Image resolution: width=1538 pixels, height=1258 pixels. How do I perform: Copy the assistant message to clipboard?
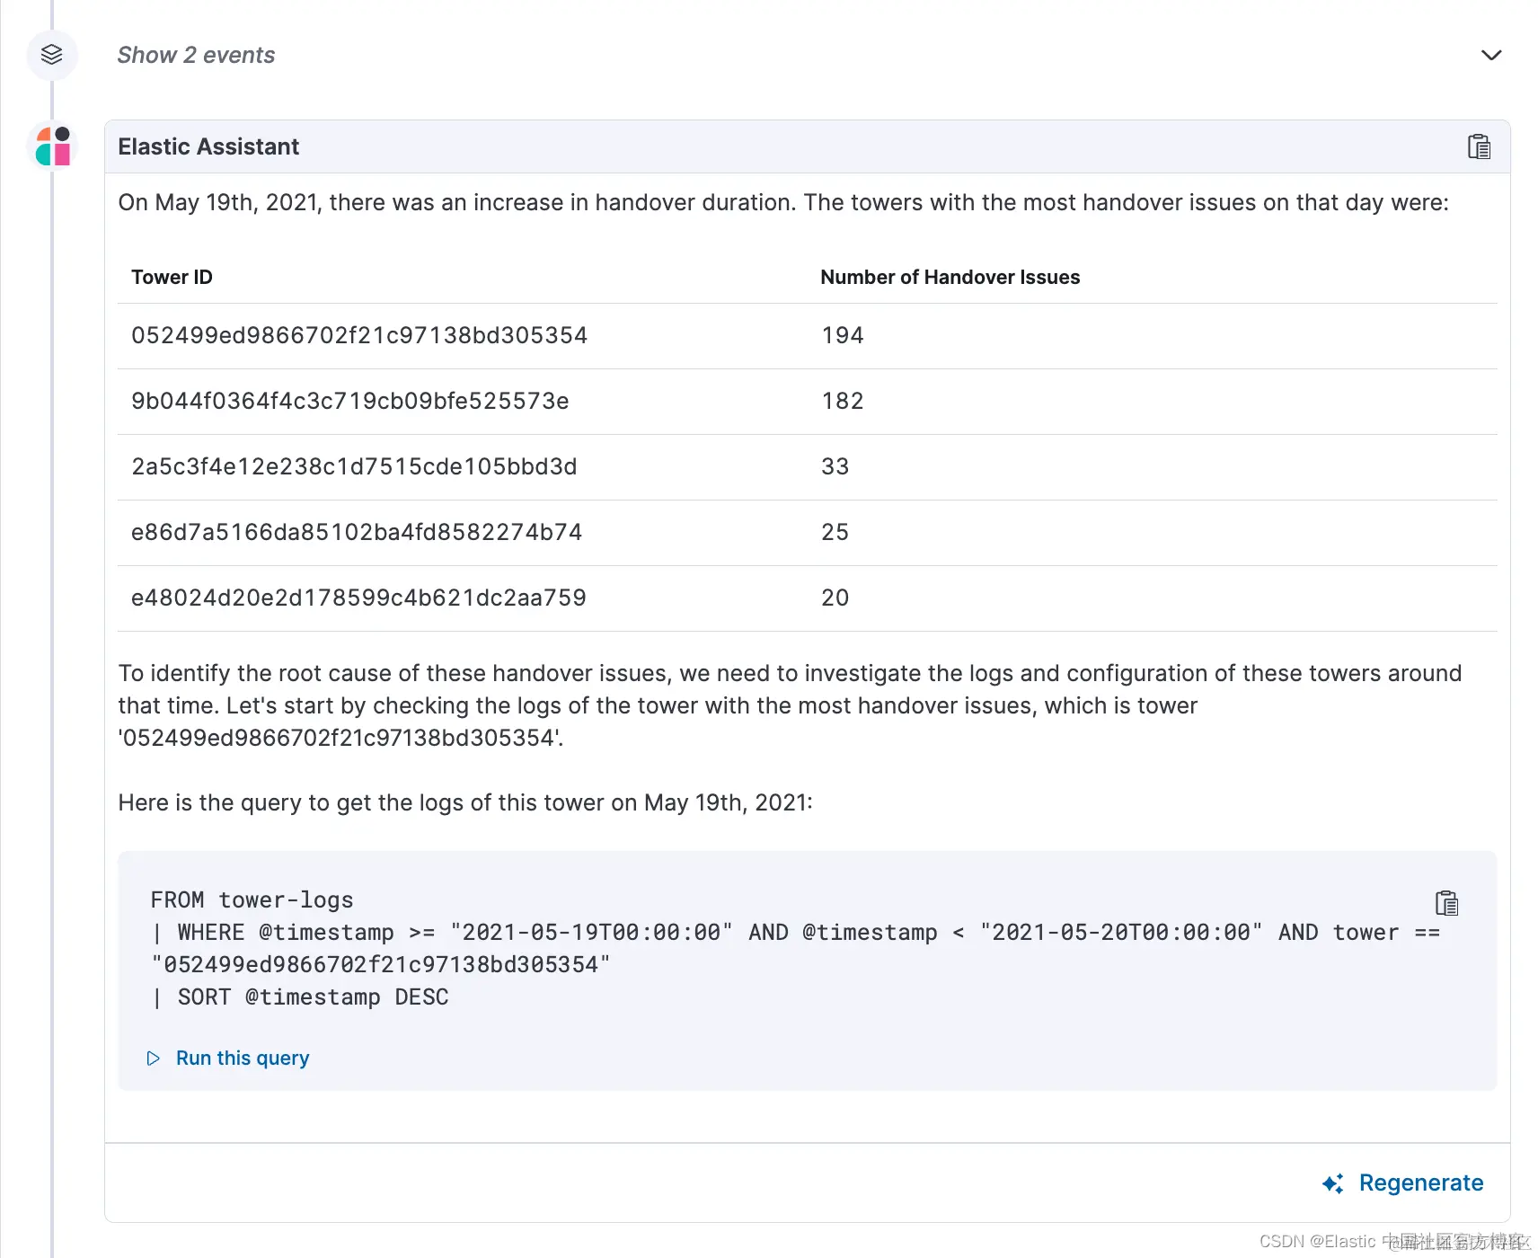point(1479,146)
